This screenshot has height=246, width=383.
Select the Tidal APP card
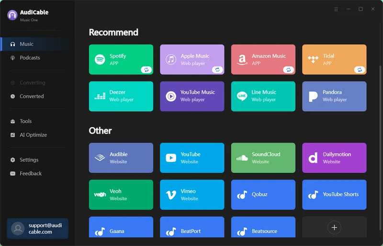point(334,59)
